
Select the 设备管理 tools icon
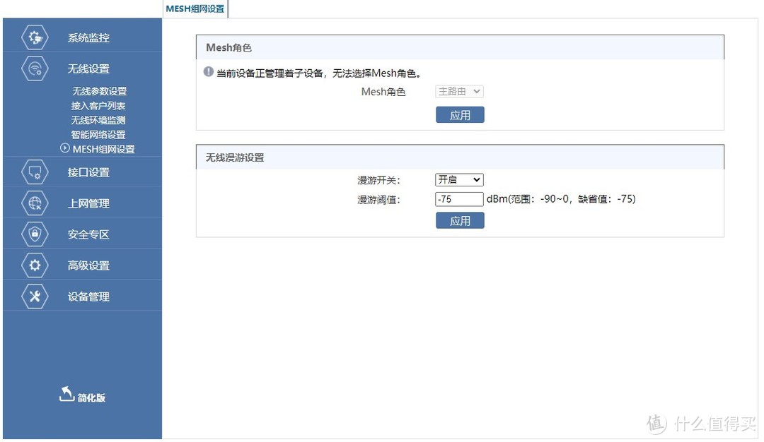34,296
